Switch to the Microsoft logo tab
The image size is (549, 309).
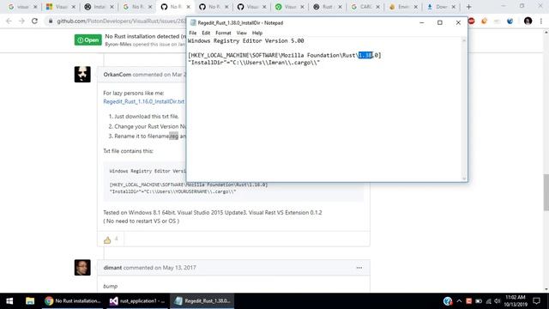click(x=60, y=7)
